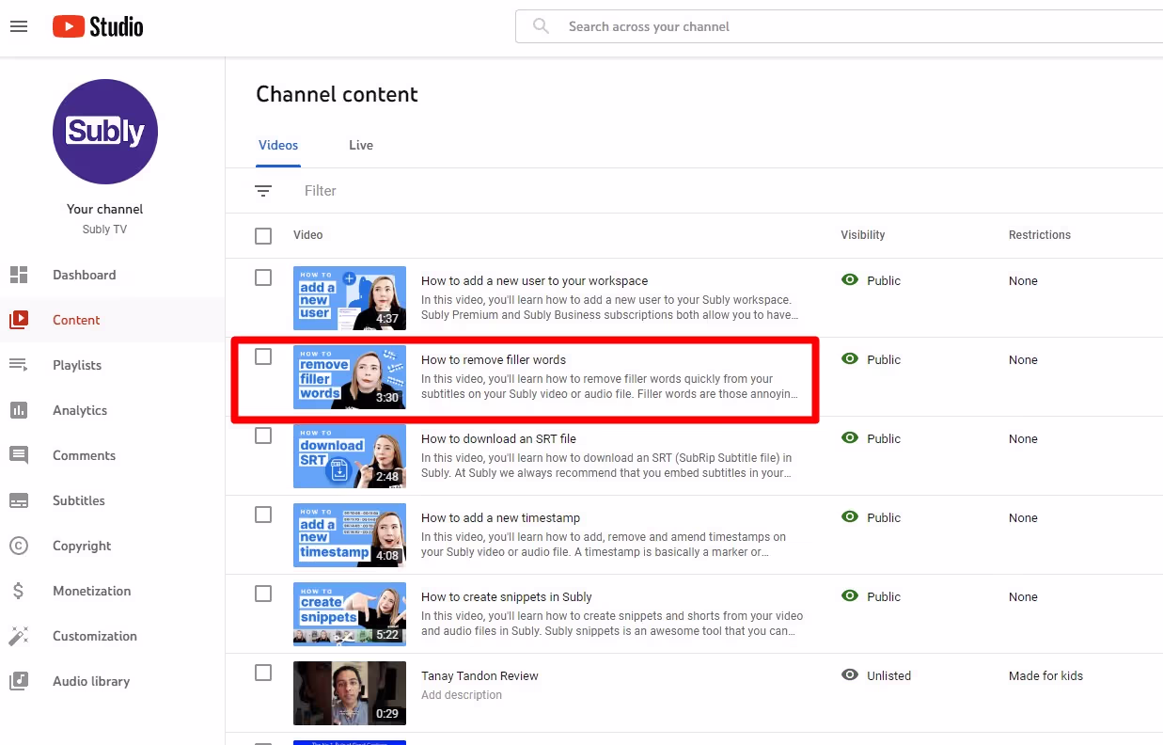
Task: Open the hamburger navigation menu
Action: (19, 26)
